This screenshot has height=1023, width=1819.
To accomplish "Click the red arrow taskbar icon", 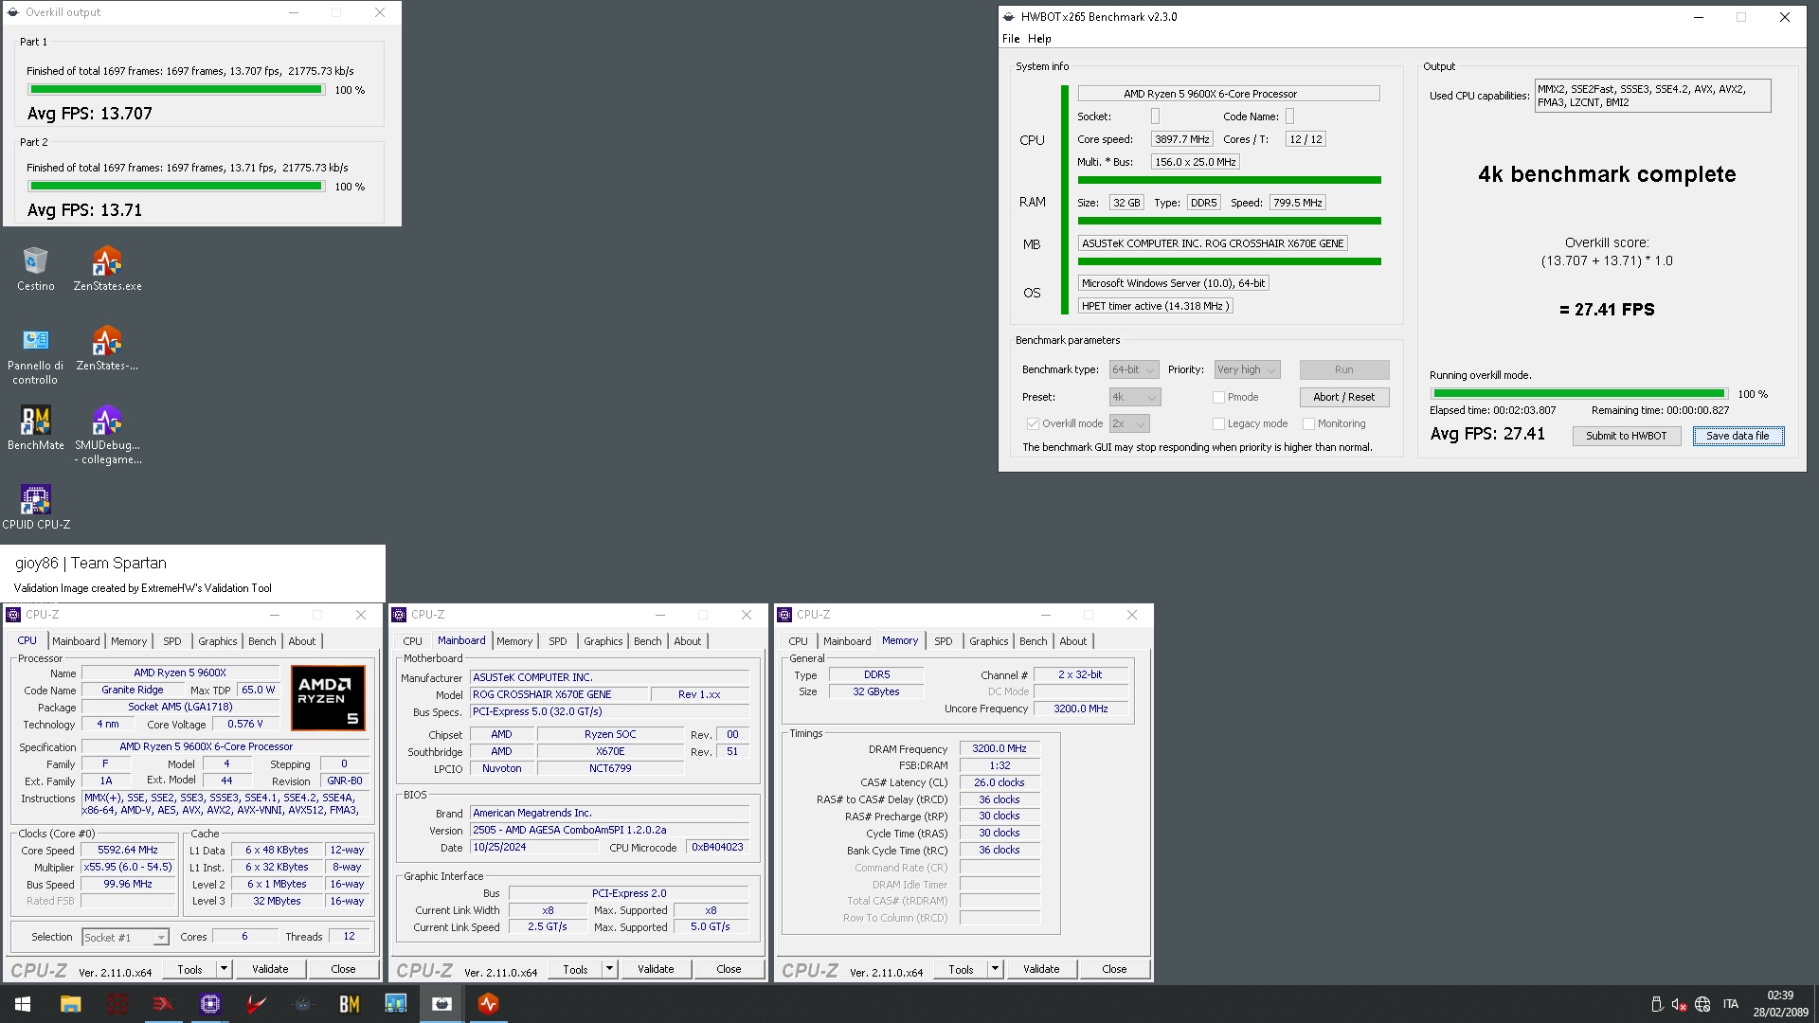I will 163,1004.
